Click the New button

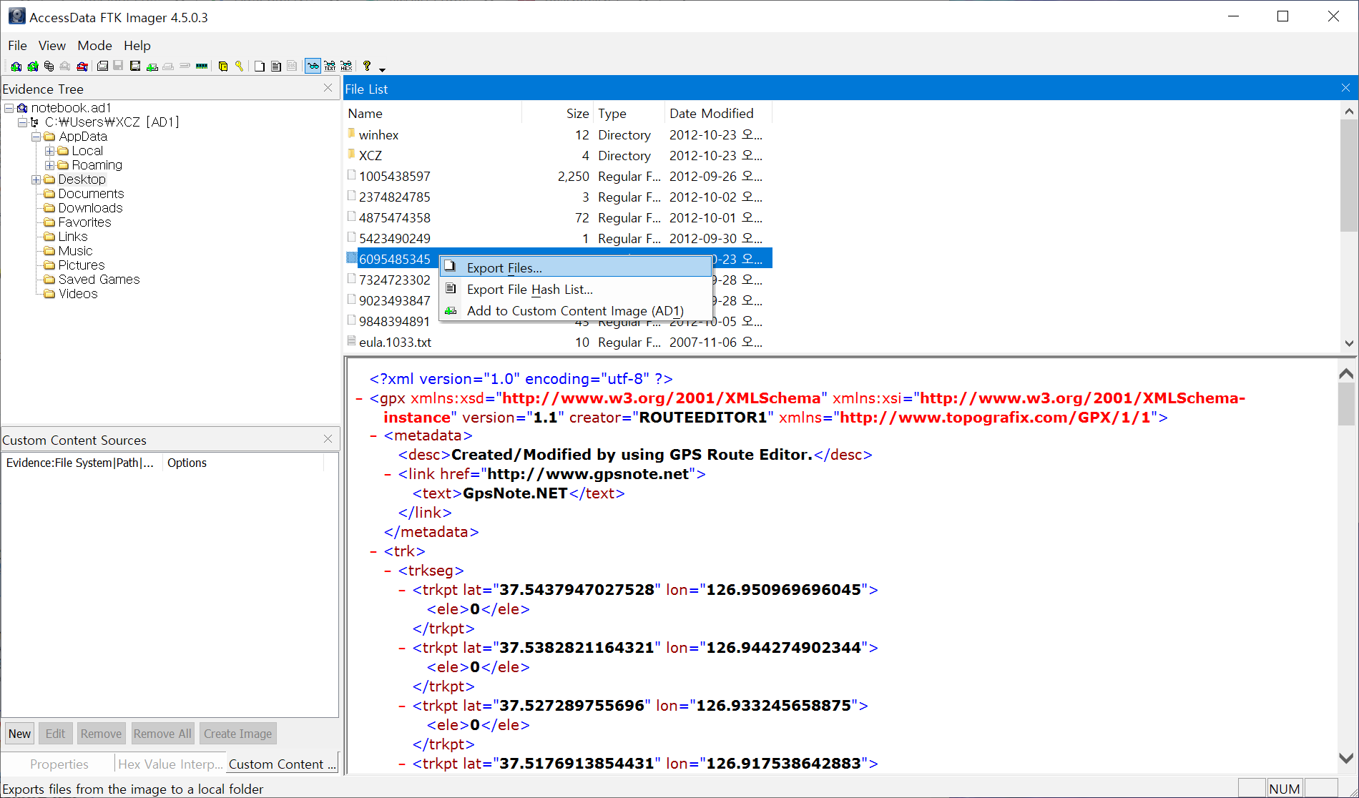(x=19, y=733)
